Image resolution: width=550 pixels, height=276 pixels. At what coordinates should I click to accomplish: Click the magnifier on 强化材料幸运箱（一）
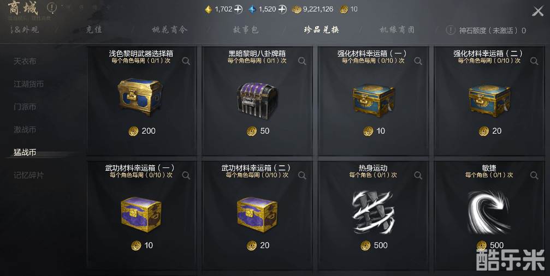418,61
